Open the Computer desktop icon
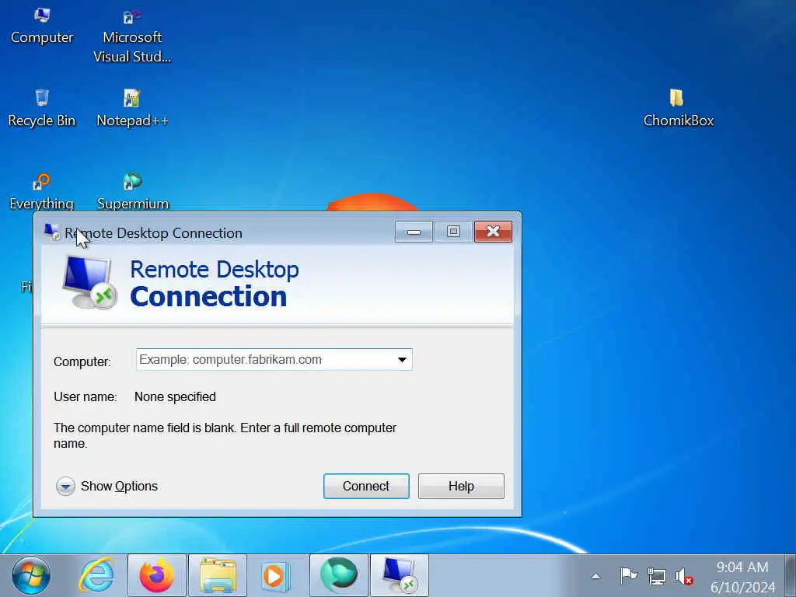Image resolution: width=796 pixels, height=597 pixels. click(x=42, y=26)
